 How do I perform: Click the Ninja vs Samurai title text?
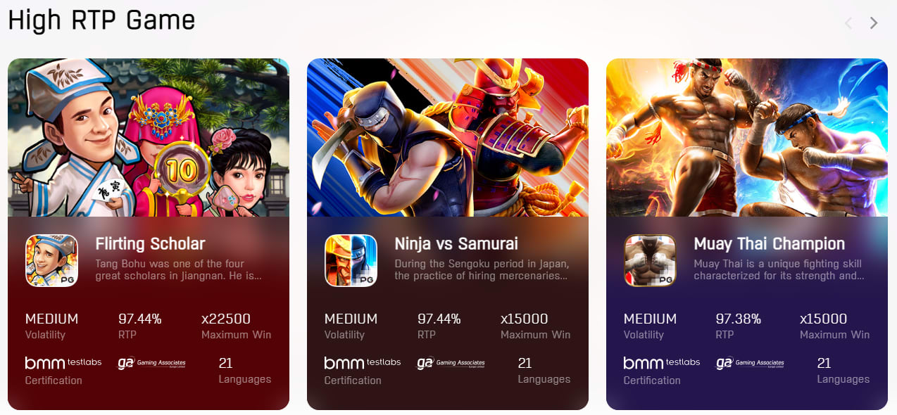[456, 244]
